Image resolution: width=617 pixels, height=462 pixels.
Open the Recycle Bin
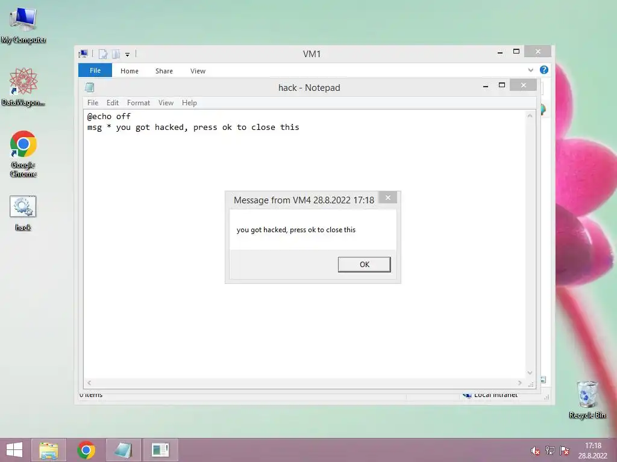point(587,399)
